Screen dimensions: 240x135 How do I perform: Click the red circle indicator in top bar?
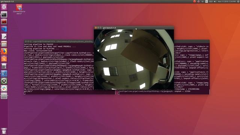click(x=195, y=1)
